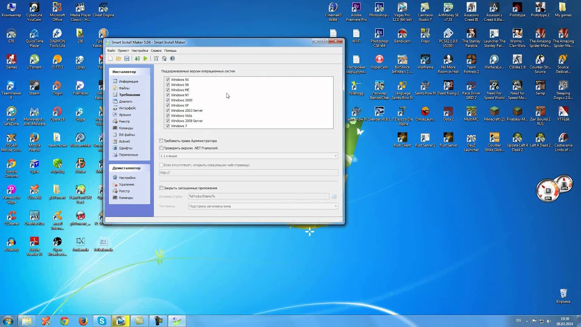Select the CCleaner desktop icon
The height and width of the screenshot is (327, 581).
(11, 218)
